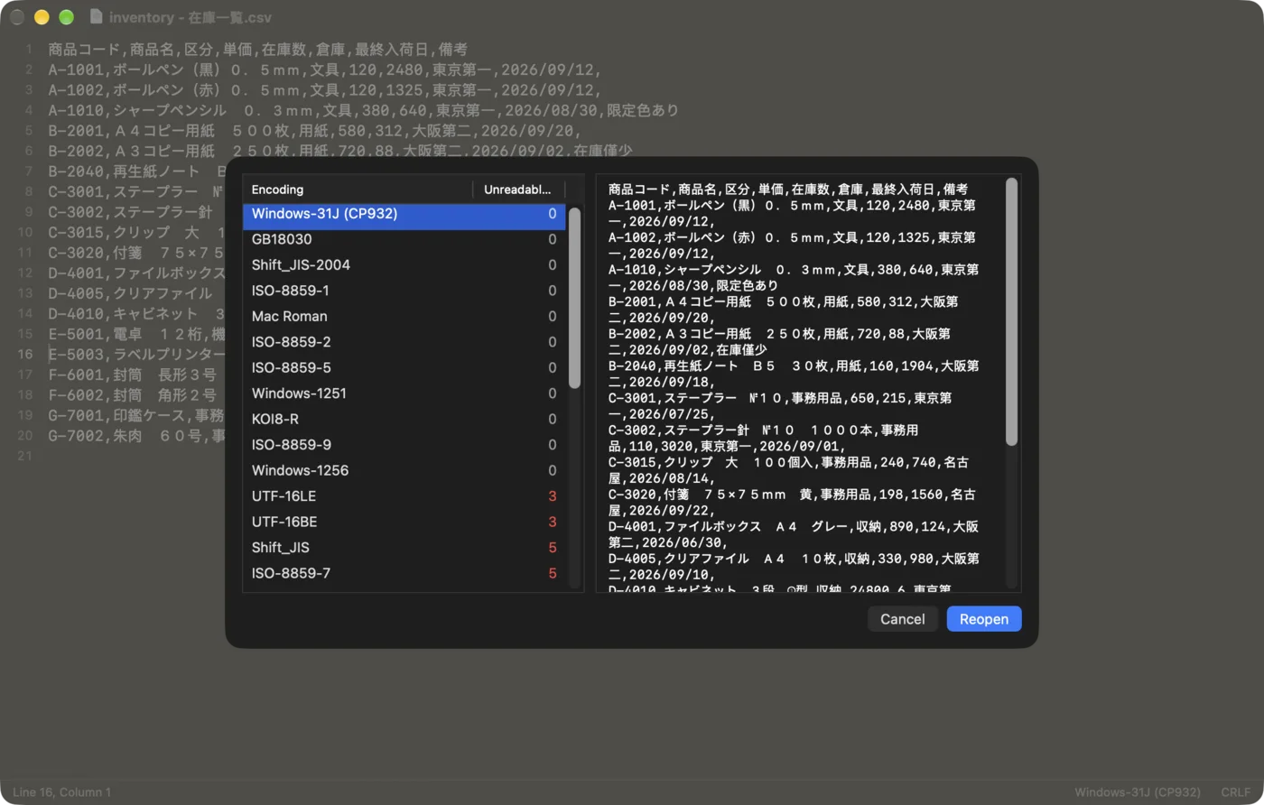Click line number 21 in the gutter

(x=25, y=456)
